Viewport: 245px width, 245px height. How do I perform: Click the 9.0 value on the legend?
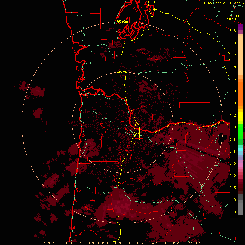(x=233, y=43)
